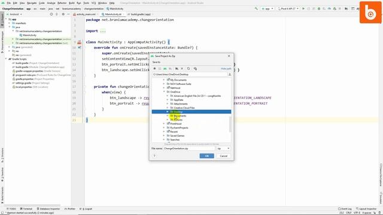Click the Refresh icon in Save dialog toolbar
The height and width of the screenshot is (215, 383).
pos(189,69)
